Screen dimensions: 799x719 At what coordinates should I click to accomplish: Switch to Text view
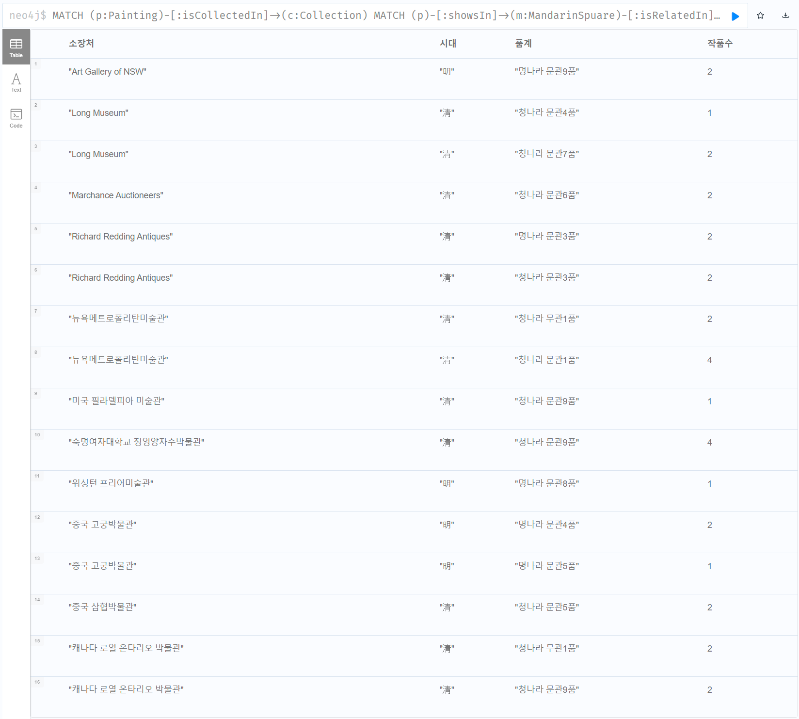pos(16,82)
